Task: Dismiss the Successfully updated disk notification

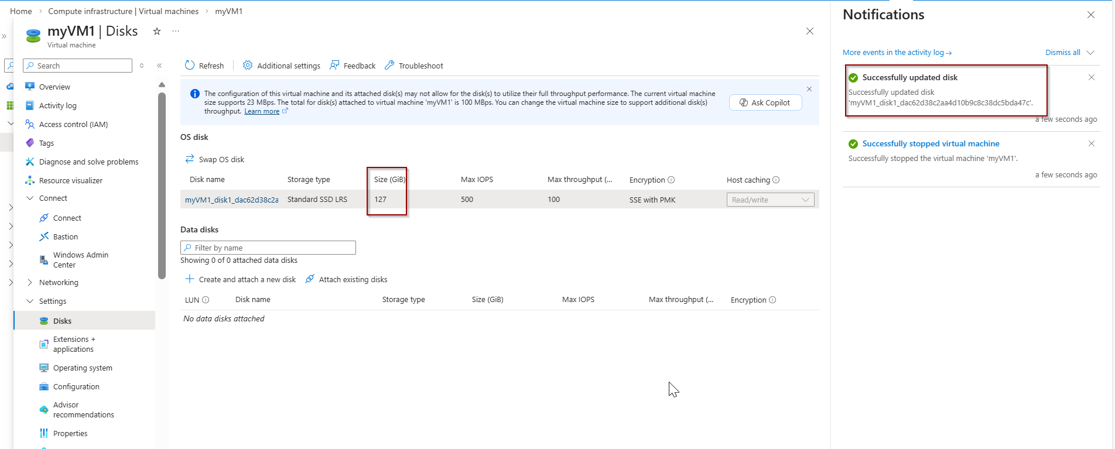Action: pos(1092,77)
